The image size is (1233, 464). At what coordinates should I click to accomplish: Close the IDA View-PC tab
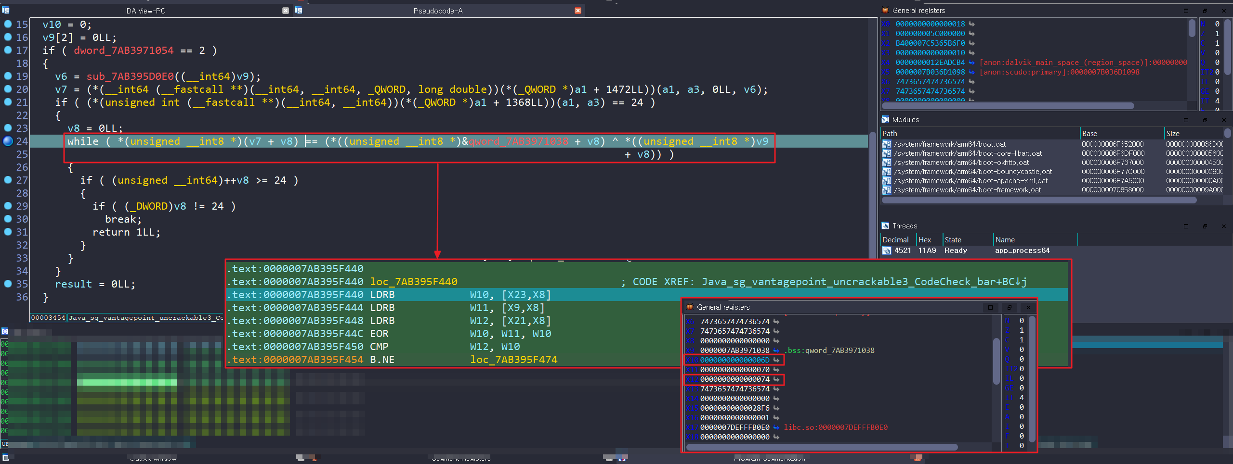point(286,11)
